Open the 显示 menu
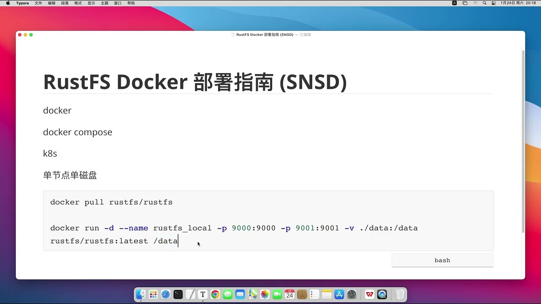 [91, 3]
